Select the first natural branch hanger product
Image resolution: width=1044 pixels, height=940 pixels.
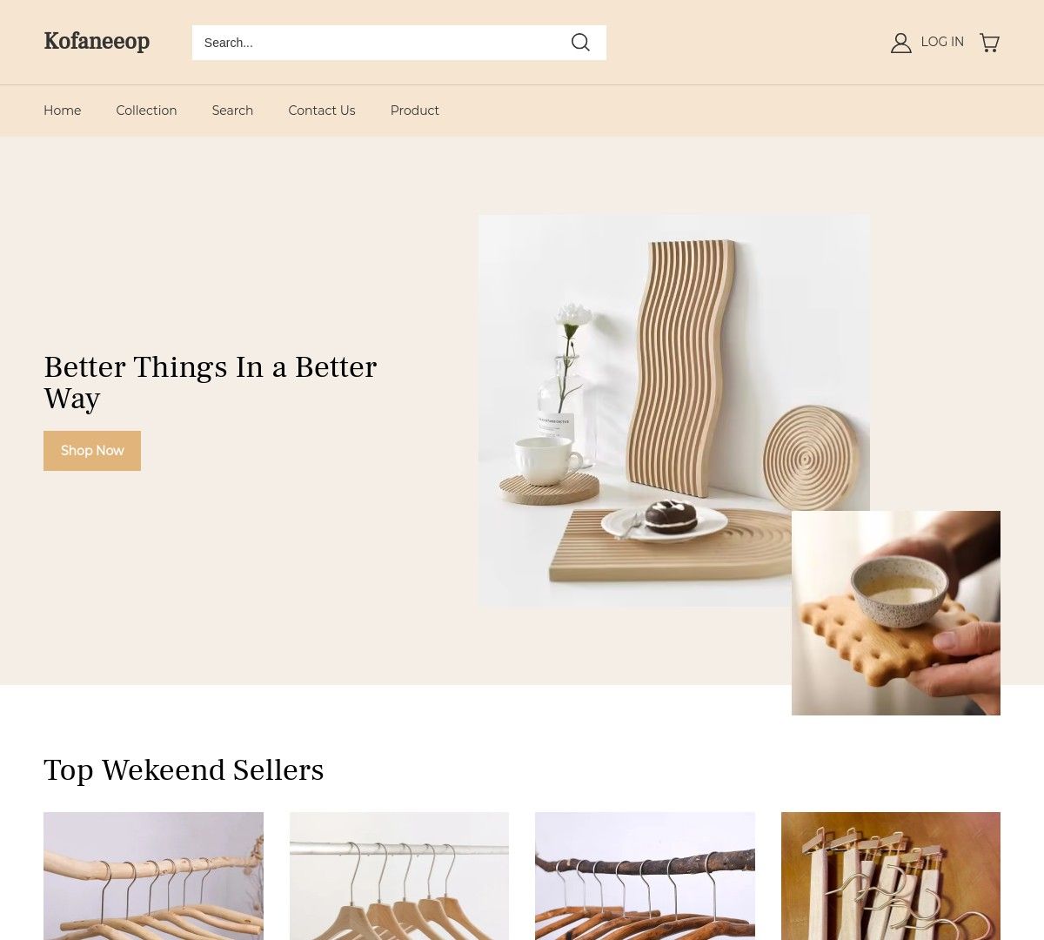[x=153, y=876]
